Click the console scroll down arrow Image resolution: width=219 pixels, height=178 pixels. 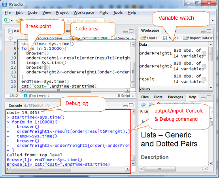tap(133, 163)
